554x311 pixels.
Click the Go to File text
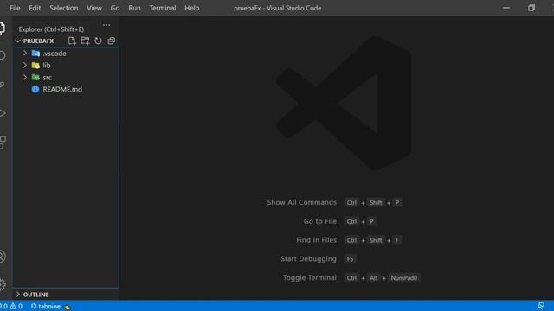coord(319,221)
